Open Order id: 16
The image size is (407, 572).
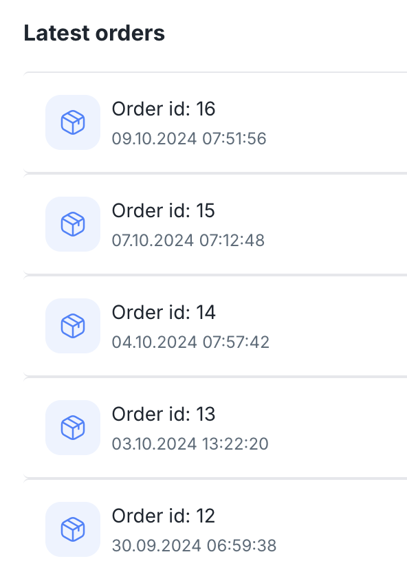164,109
